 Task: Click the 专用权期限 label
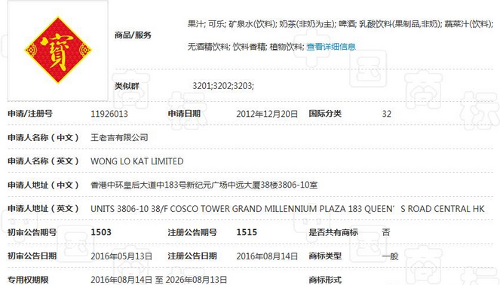[28, 280]
